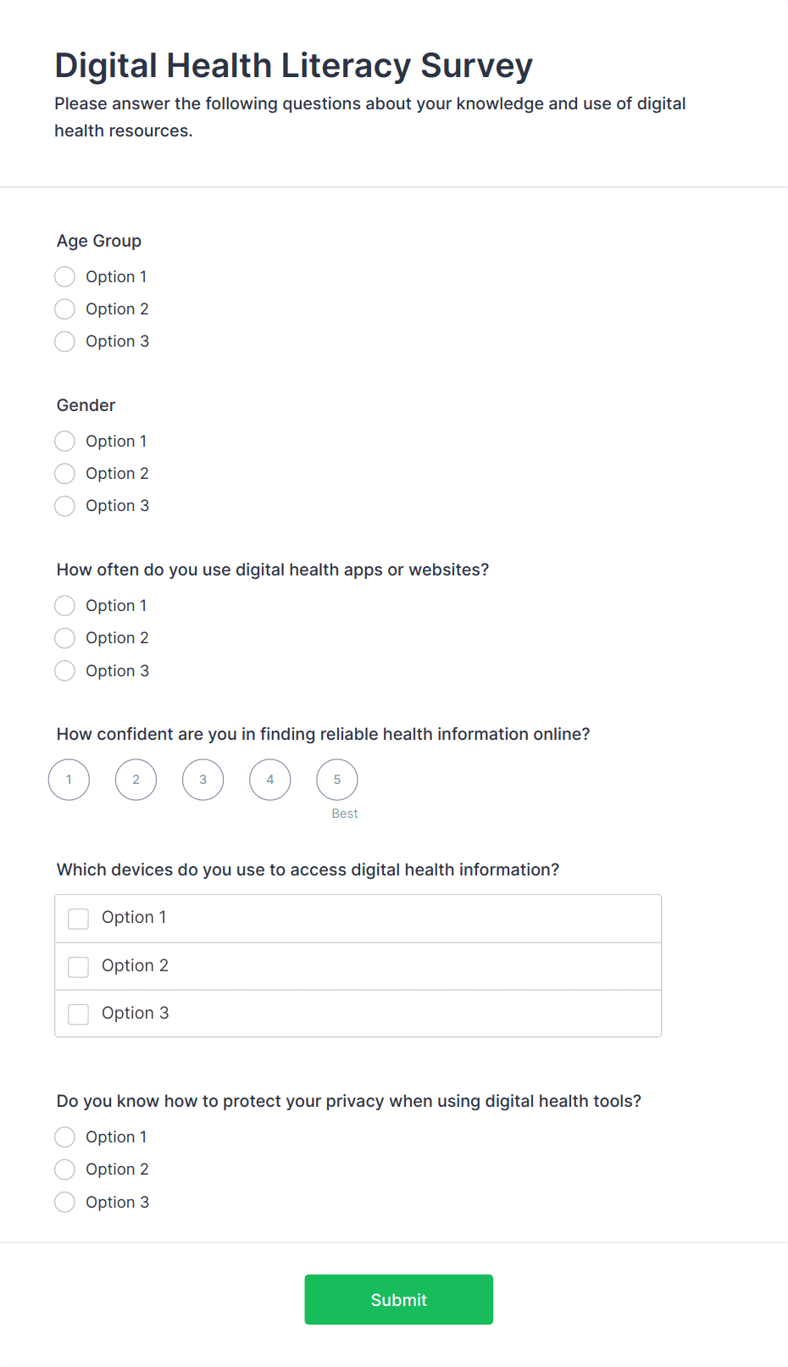This screenshot has width=788, height=1367.
Task: Rate confidence as 2
Action: coord(136,780)
